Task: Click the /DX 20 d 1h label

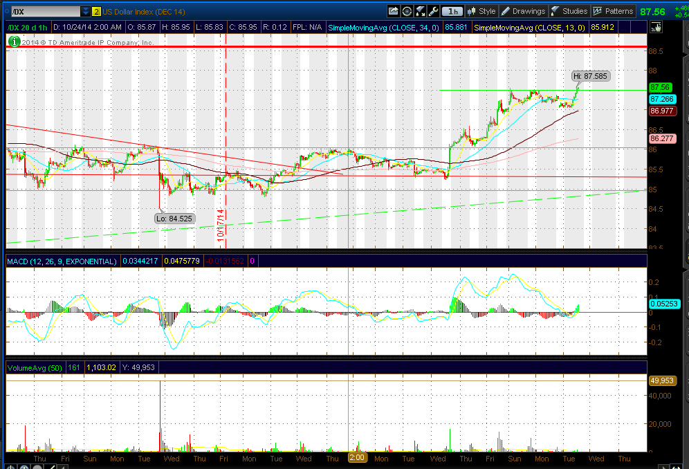Action: 27,27
